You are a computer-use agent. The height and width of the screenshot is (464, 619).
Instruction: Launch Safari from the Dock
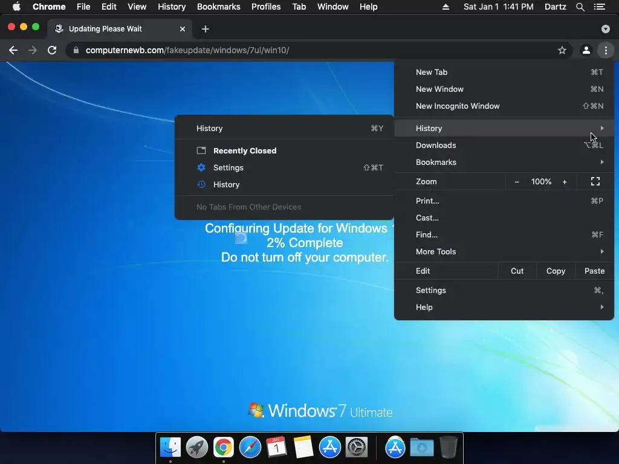[x=250, y=448]
